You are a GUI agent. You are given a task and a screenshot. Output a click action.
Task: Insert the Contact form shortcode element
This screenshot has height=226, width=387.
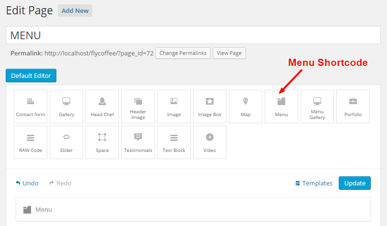[x=31, y=107]
